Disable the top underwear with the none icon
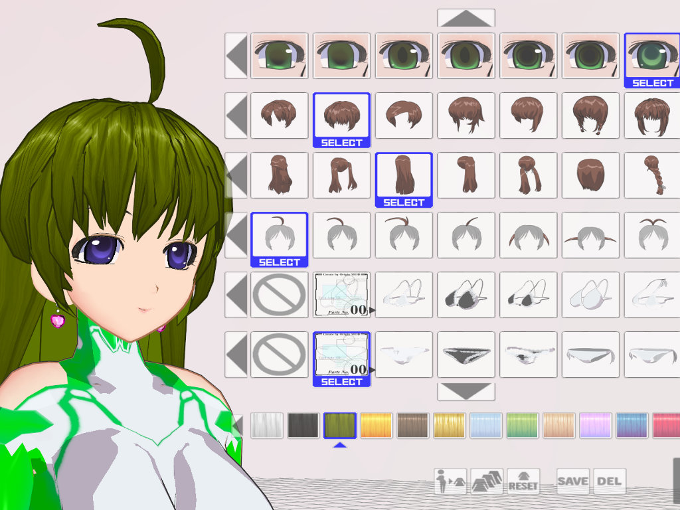 [x=279, y=295]
